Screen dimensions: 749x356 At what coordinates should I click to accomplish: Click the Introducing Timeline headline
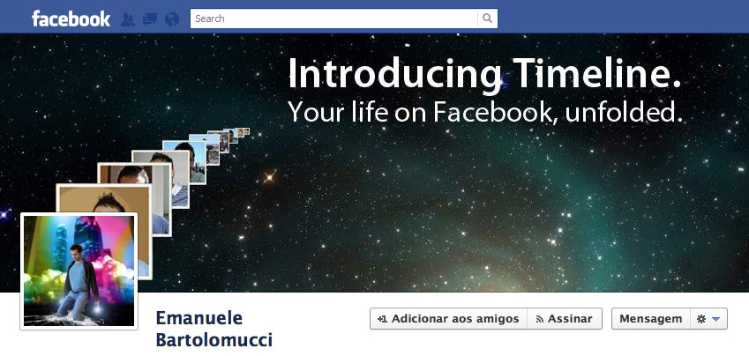[x=484, y=74]
